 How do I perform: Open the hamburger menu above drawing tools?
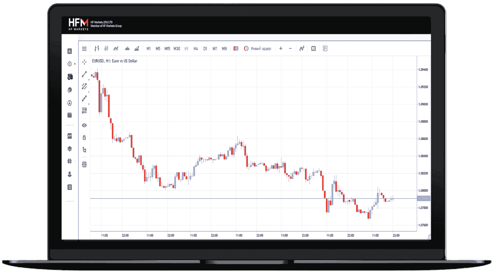[x=84, y=49]
